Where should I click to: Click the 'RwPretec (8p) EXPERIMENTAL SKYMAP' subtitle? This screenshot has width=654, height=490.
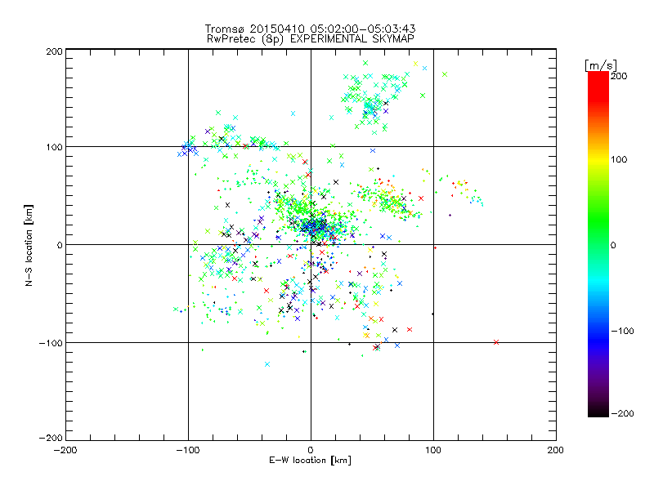(310, 39)
